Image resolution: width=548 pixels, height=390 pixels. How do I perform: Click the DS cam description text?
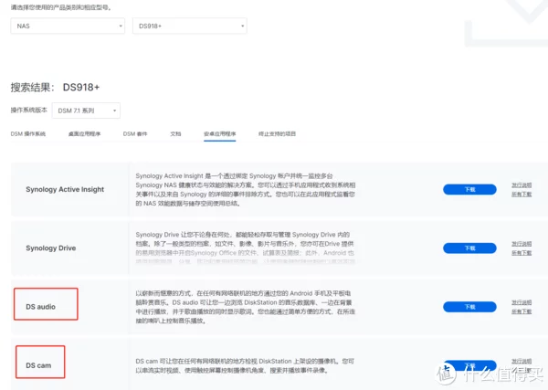245,365
